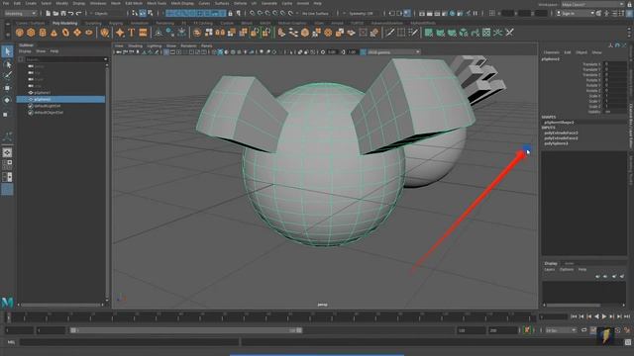Click the Save Scene icon

63,13
